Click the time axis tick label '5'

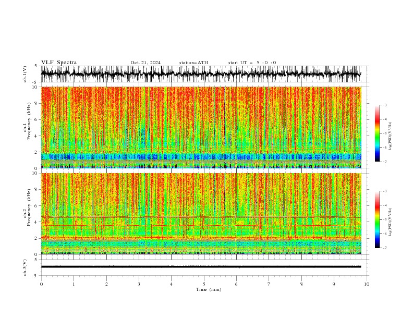coord(204,284)
